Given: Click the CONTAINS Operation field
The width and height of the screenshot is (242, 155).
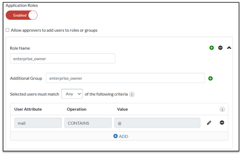Looking at the screenshot, I should 88,123.
